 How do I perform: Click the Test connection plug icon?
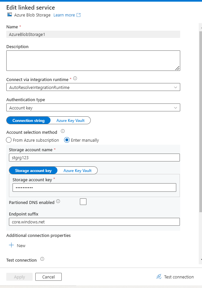click(x=159, y=277)
